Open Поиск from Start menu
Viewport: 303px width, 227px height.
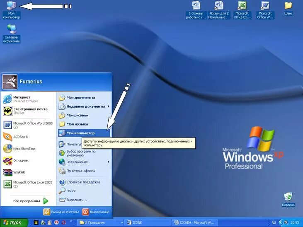point(84,191)
